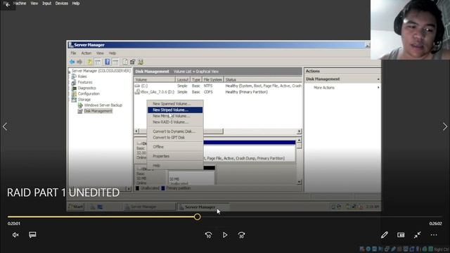Click the Forward arrow toolbar icon

(79, 62)
